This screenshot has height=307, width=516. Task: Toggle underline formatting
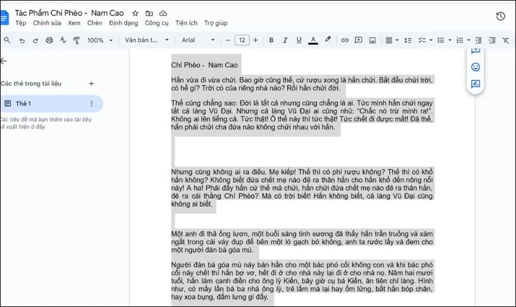click(x=299, y=40)
